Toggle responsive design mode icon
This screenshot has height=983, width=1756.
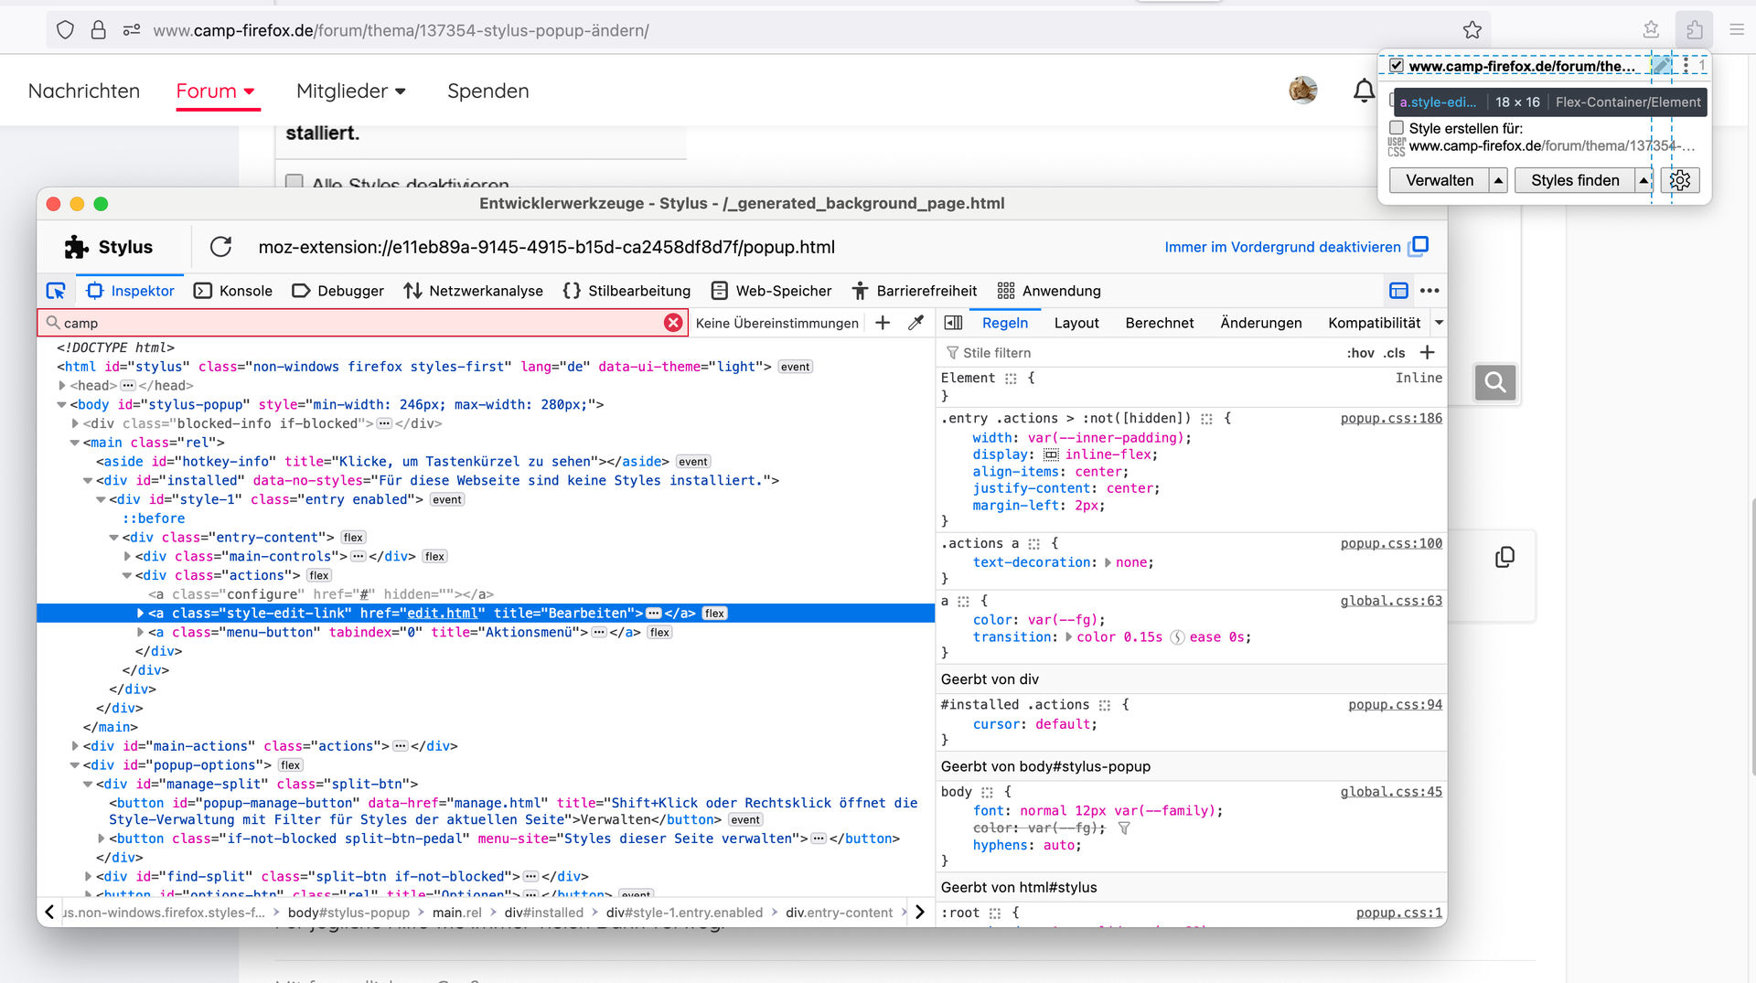[x=1398, y=291]
